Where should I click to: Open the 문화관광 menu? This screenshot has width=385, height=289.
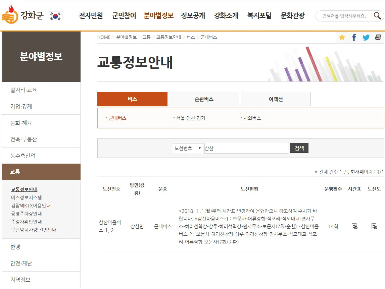point(293,15)
